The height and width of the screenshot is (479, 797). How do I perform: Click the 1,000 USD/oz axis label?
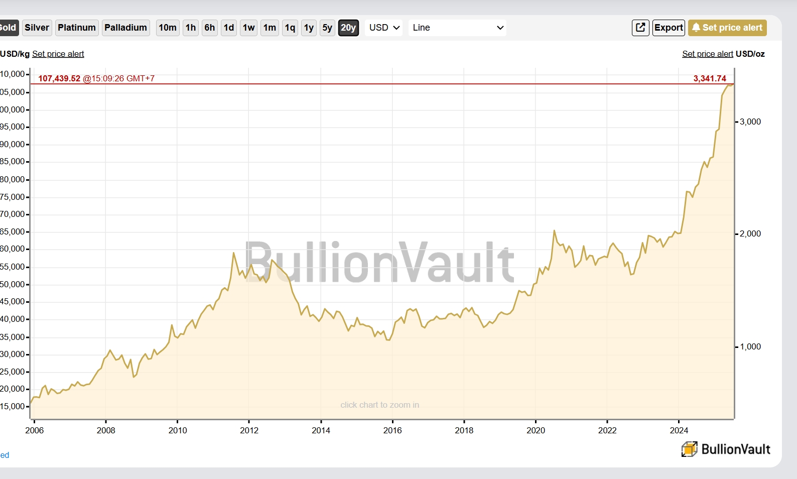click(750, 346)
